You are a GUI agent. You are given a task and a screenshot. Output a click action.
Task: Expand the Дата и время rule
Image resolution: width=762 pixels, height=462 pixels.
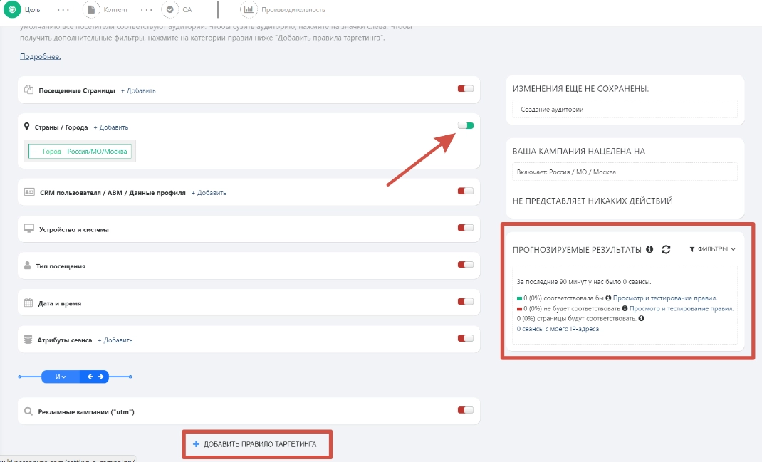59,303
